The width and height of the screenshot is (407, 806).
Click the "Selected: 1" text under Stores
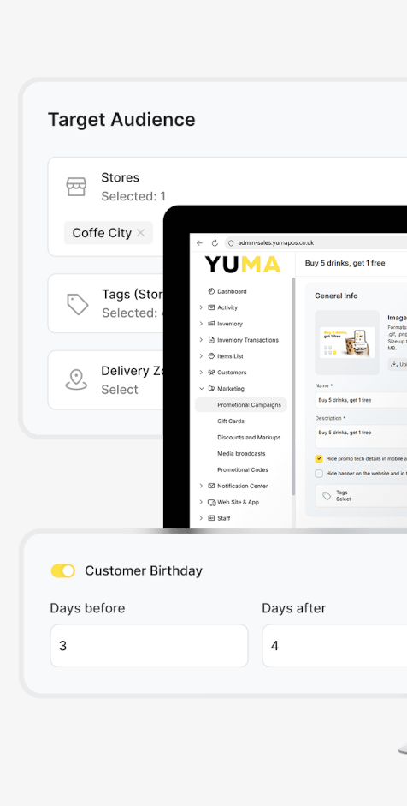tap(133, 196)
